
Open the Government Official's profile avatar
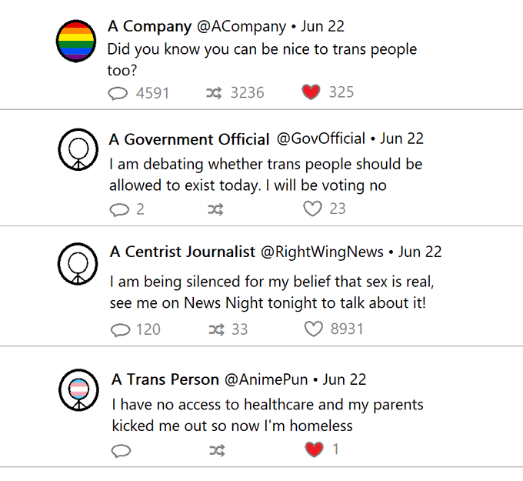coord(77,149)
